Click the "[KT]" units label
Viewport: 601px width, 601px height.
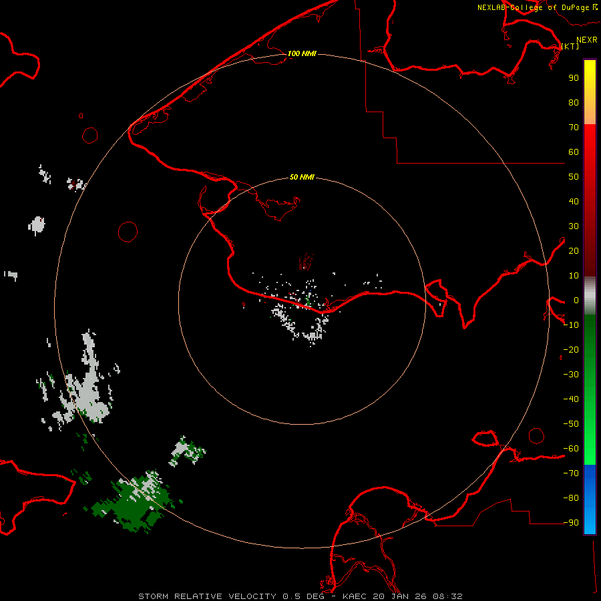pyautogui.click(x=570, y=46)
